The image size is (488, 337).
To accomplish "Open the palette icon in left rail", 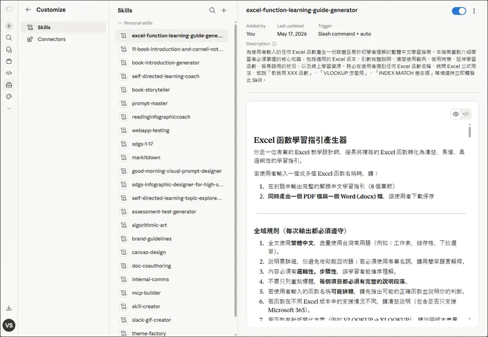I will point(9,97).
